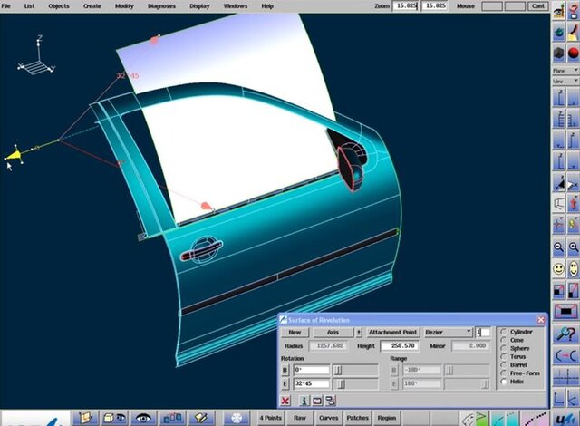
Task: Click the tall smiley face icon
Action: [x=574, y=269]
